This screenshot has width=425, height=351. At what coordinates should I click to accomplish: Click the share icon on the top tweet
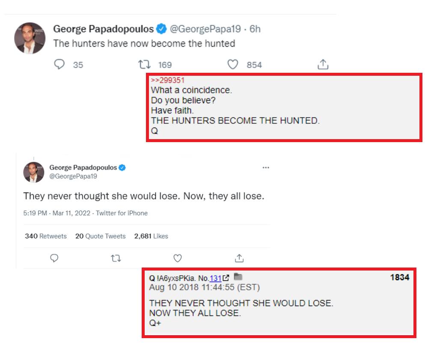tap(323, 65)
